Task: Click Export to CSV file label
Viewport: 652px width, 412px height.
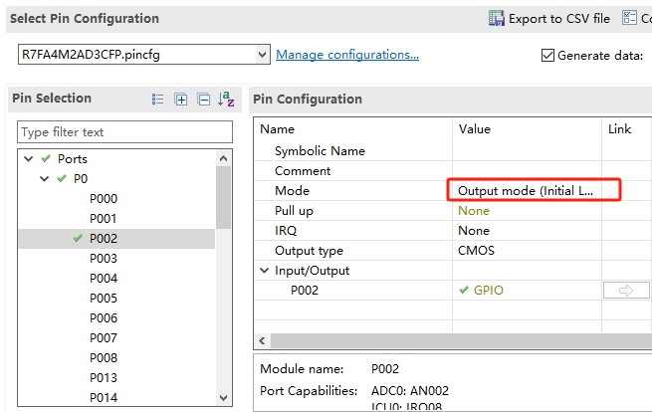Action: point(559,19)
